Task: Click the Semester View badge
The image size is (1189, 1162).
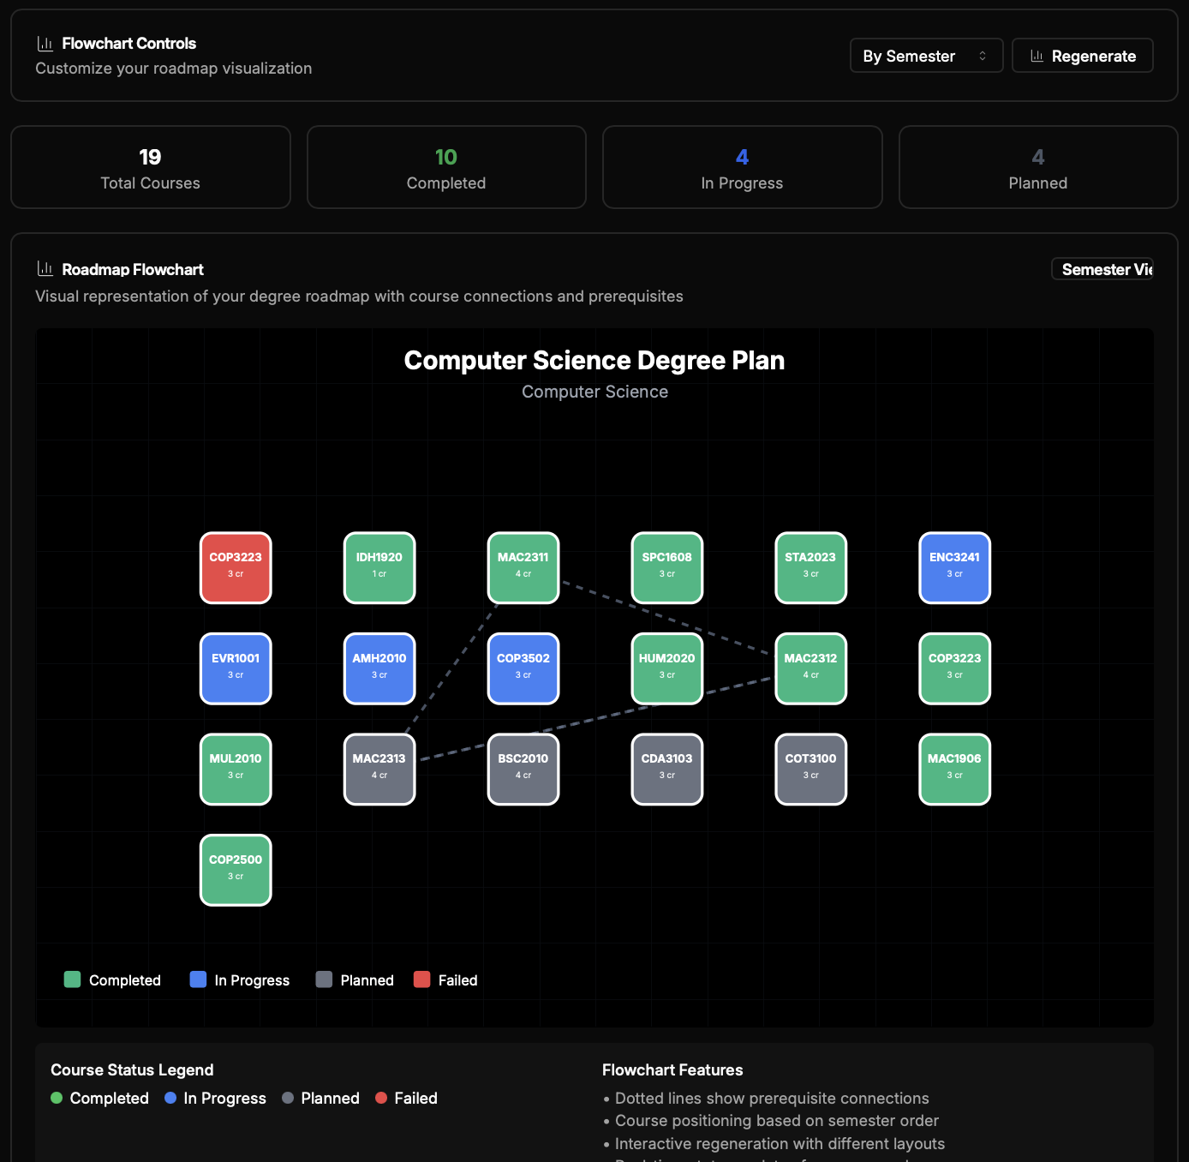Action: coord(1102,269)
